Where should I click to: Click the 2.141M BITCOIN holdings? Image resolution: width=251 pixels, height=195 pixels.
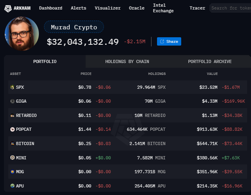click(x=148, y=143)
